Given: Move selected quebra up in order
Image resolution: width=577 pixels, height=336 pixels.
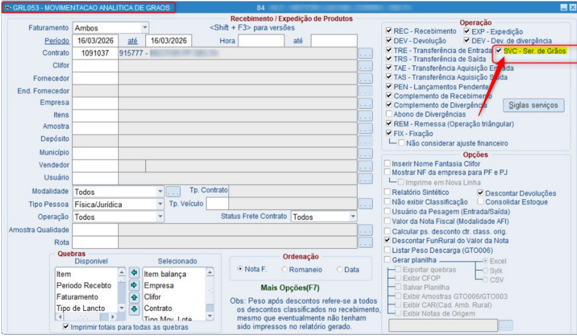Looking at the screenshot, I should click(x=134, y=297).
